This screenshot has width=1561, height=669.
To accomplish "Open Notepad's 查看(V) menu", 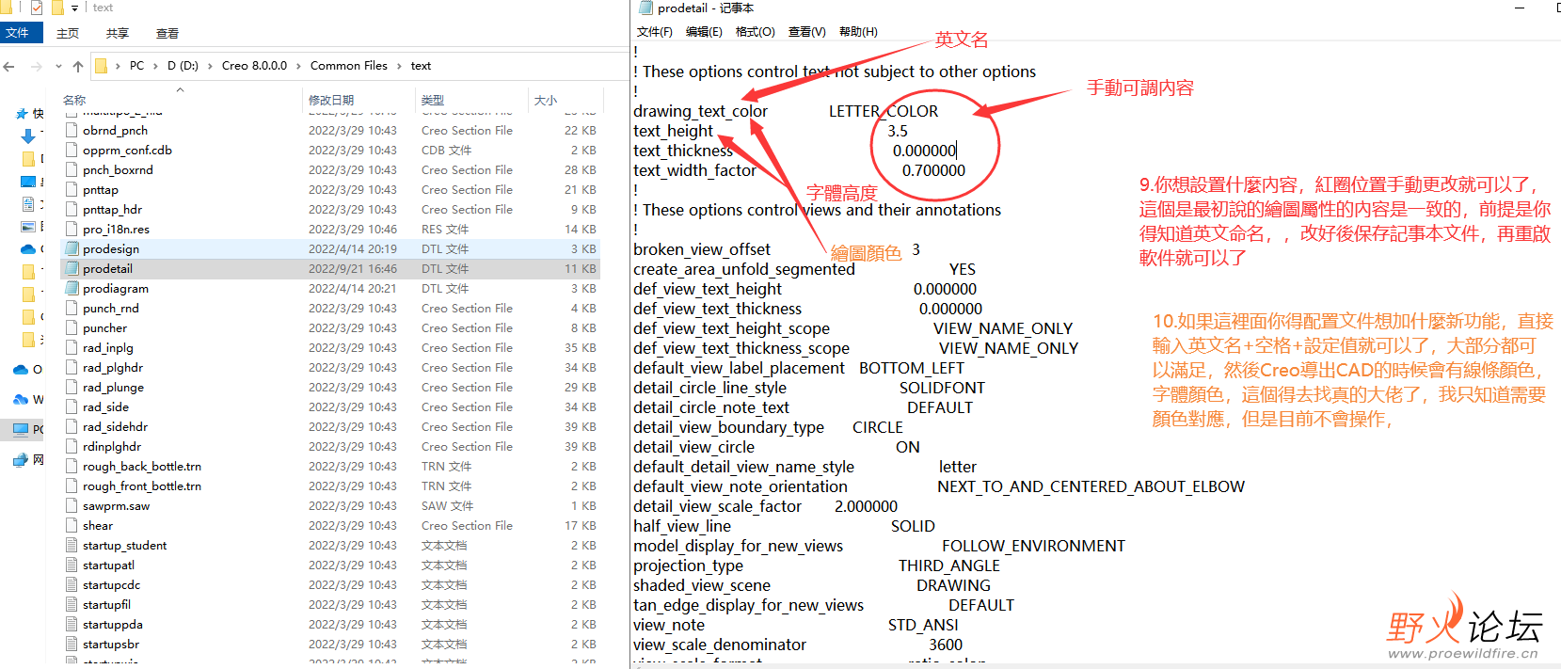I will 806,32.
